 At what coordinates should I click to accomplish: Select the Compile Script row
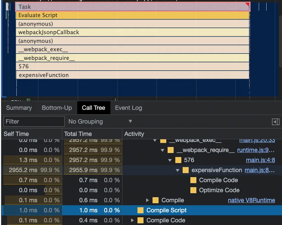point(142,210)
